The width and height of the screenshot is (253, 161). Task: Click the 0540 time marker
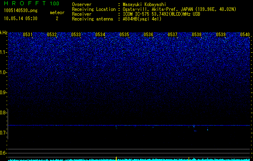click(245, 35)
